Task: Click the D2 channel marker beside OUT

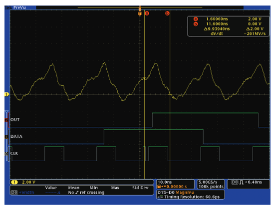Action: click(x=6, y=120)
